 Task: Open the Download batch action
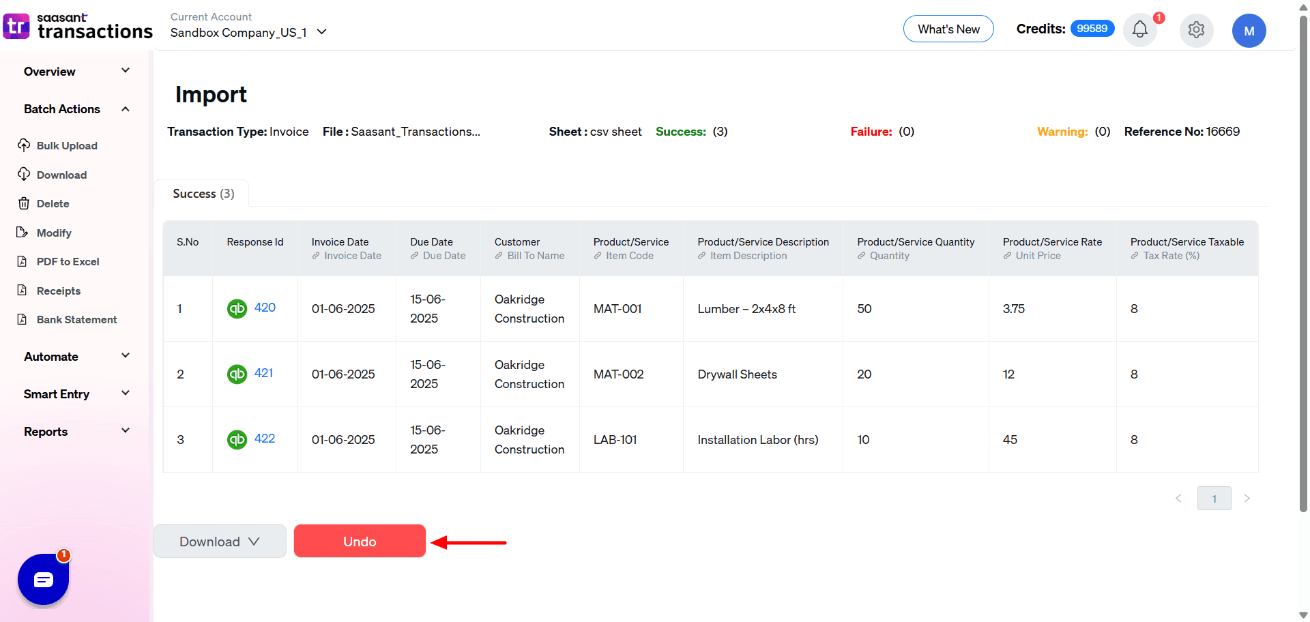pyautogui.click(x=61, y=175)
